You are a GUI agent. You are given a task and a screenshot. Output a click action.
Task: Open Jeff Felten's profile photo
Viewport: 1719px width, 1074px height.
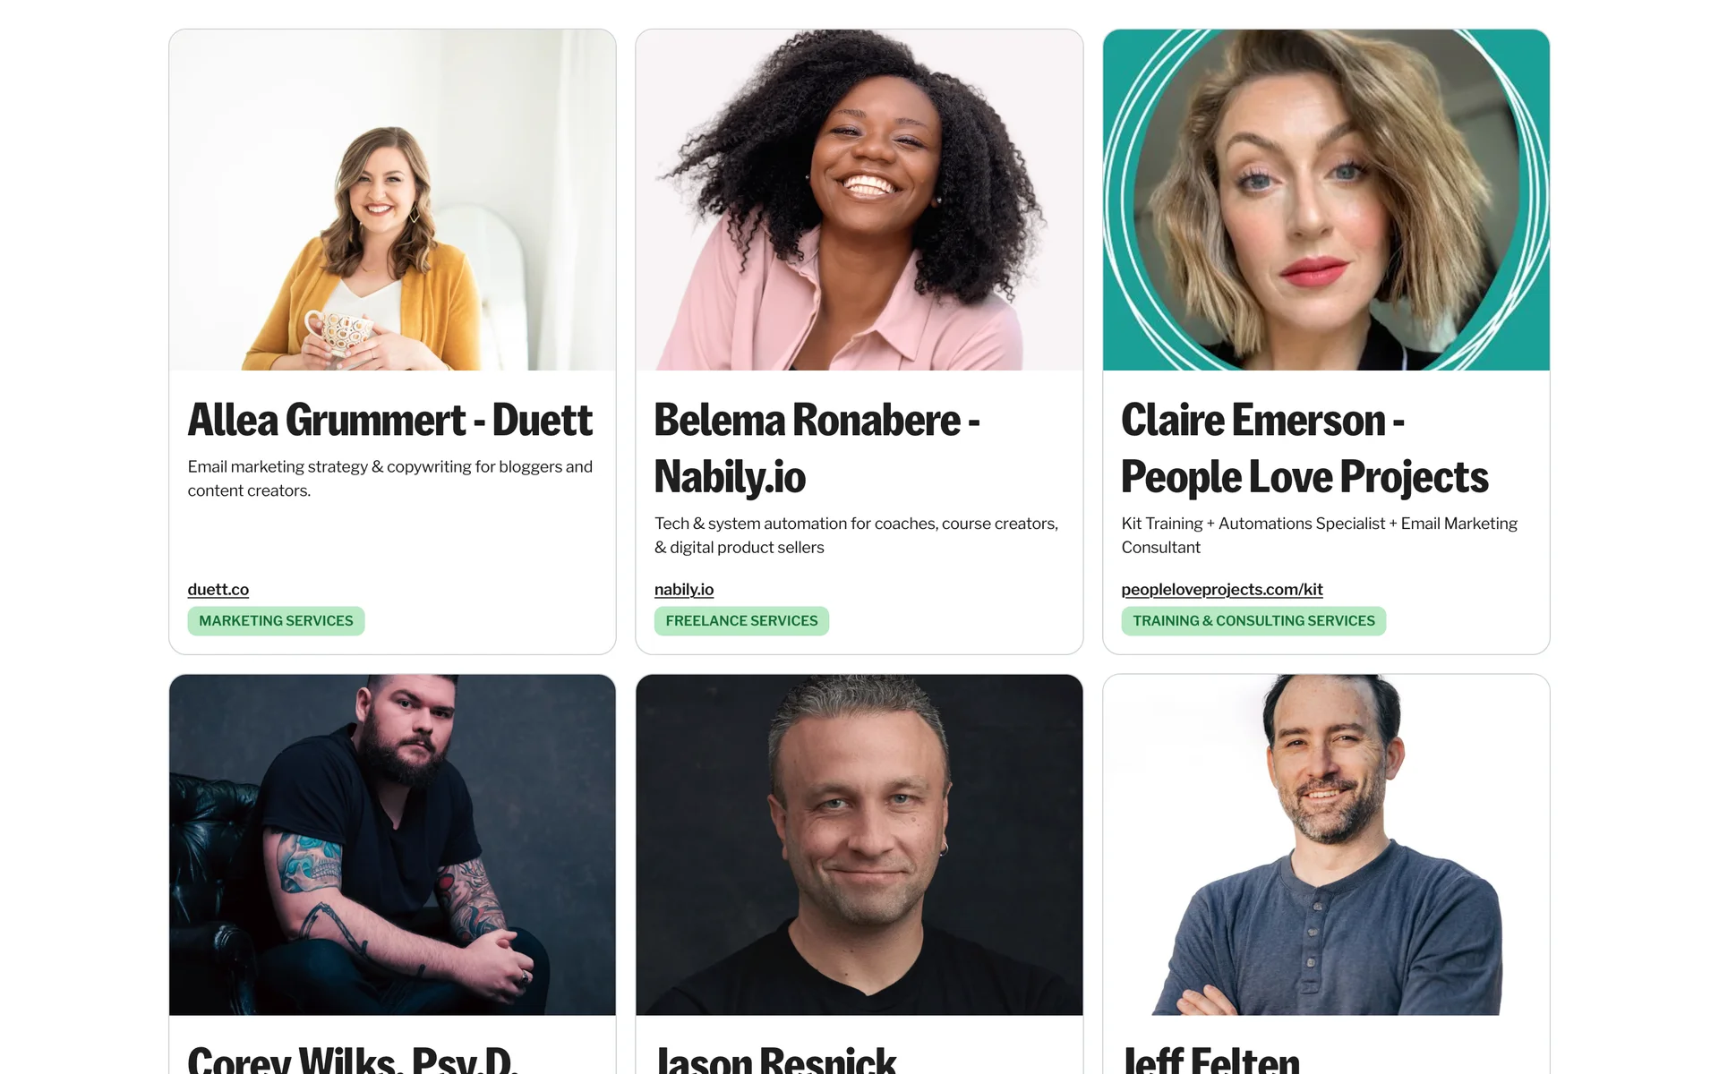[x=1326, y=845]
